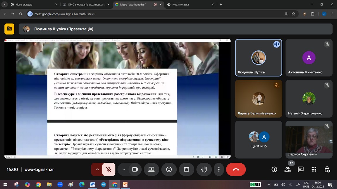Open the emoji reactions button
337x189 pixels.
point(169,169)
